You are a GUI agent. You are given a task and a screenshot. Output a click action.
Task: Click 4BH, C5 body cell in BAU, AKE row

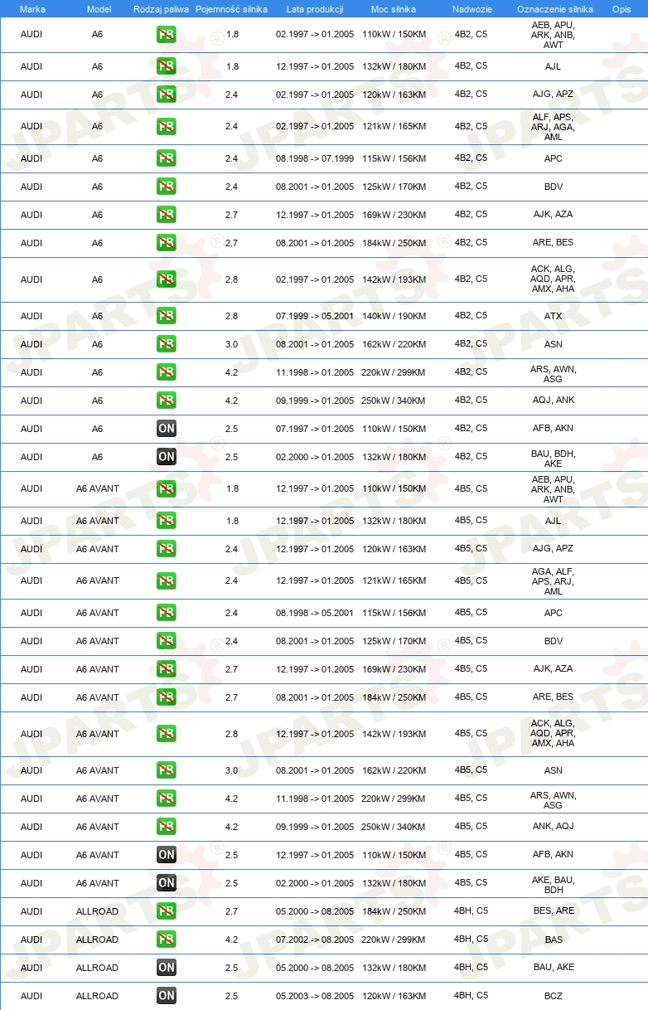click(471, 967)
